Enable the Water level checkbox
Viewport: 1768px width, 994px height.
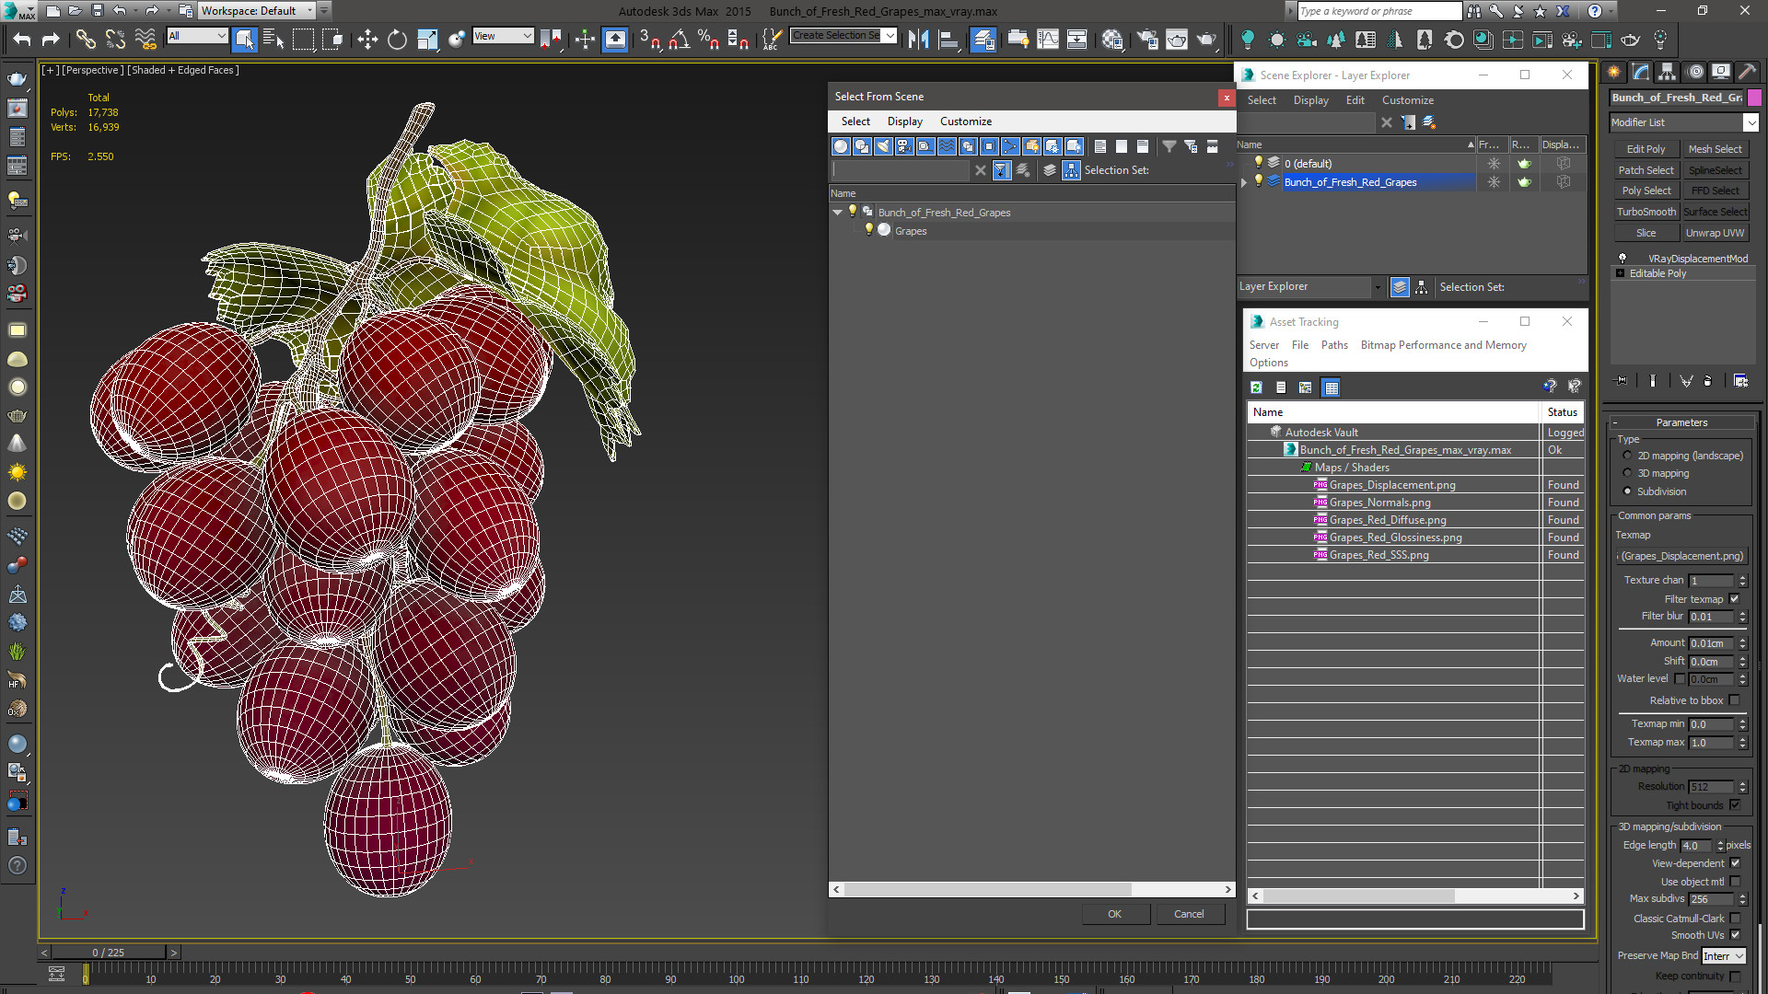(1680, 679)
